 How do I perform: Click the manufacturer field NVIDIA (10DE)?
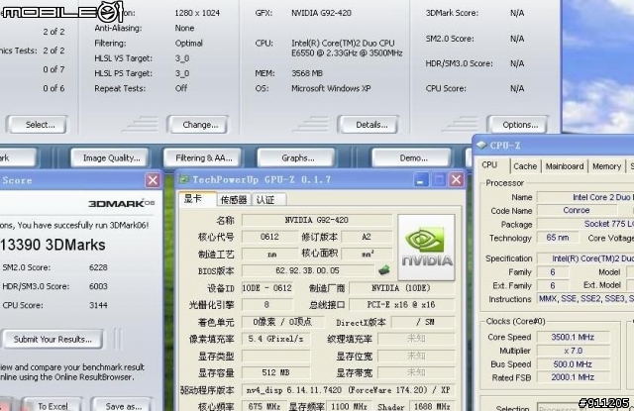pos(401,288)
